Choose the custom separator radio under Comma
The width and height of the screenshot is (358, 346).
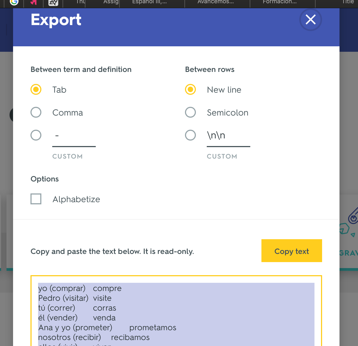(36, 135)
